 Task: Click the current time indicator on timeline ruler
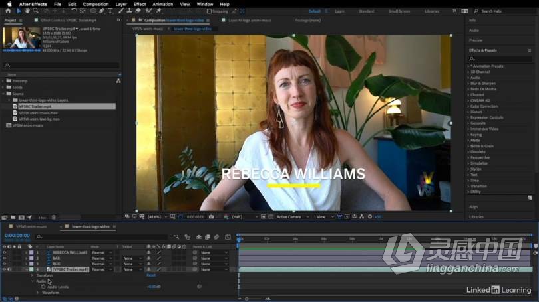[240, 239]
